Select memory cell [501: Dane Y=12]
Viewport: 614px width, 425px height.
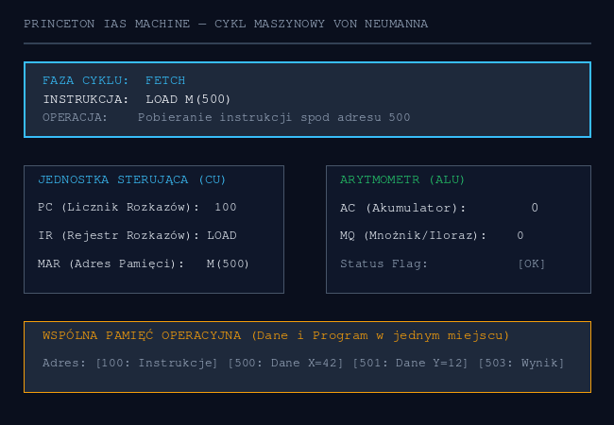coord(410,363)
